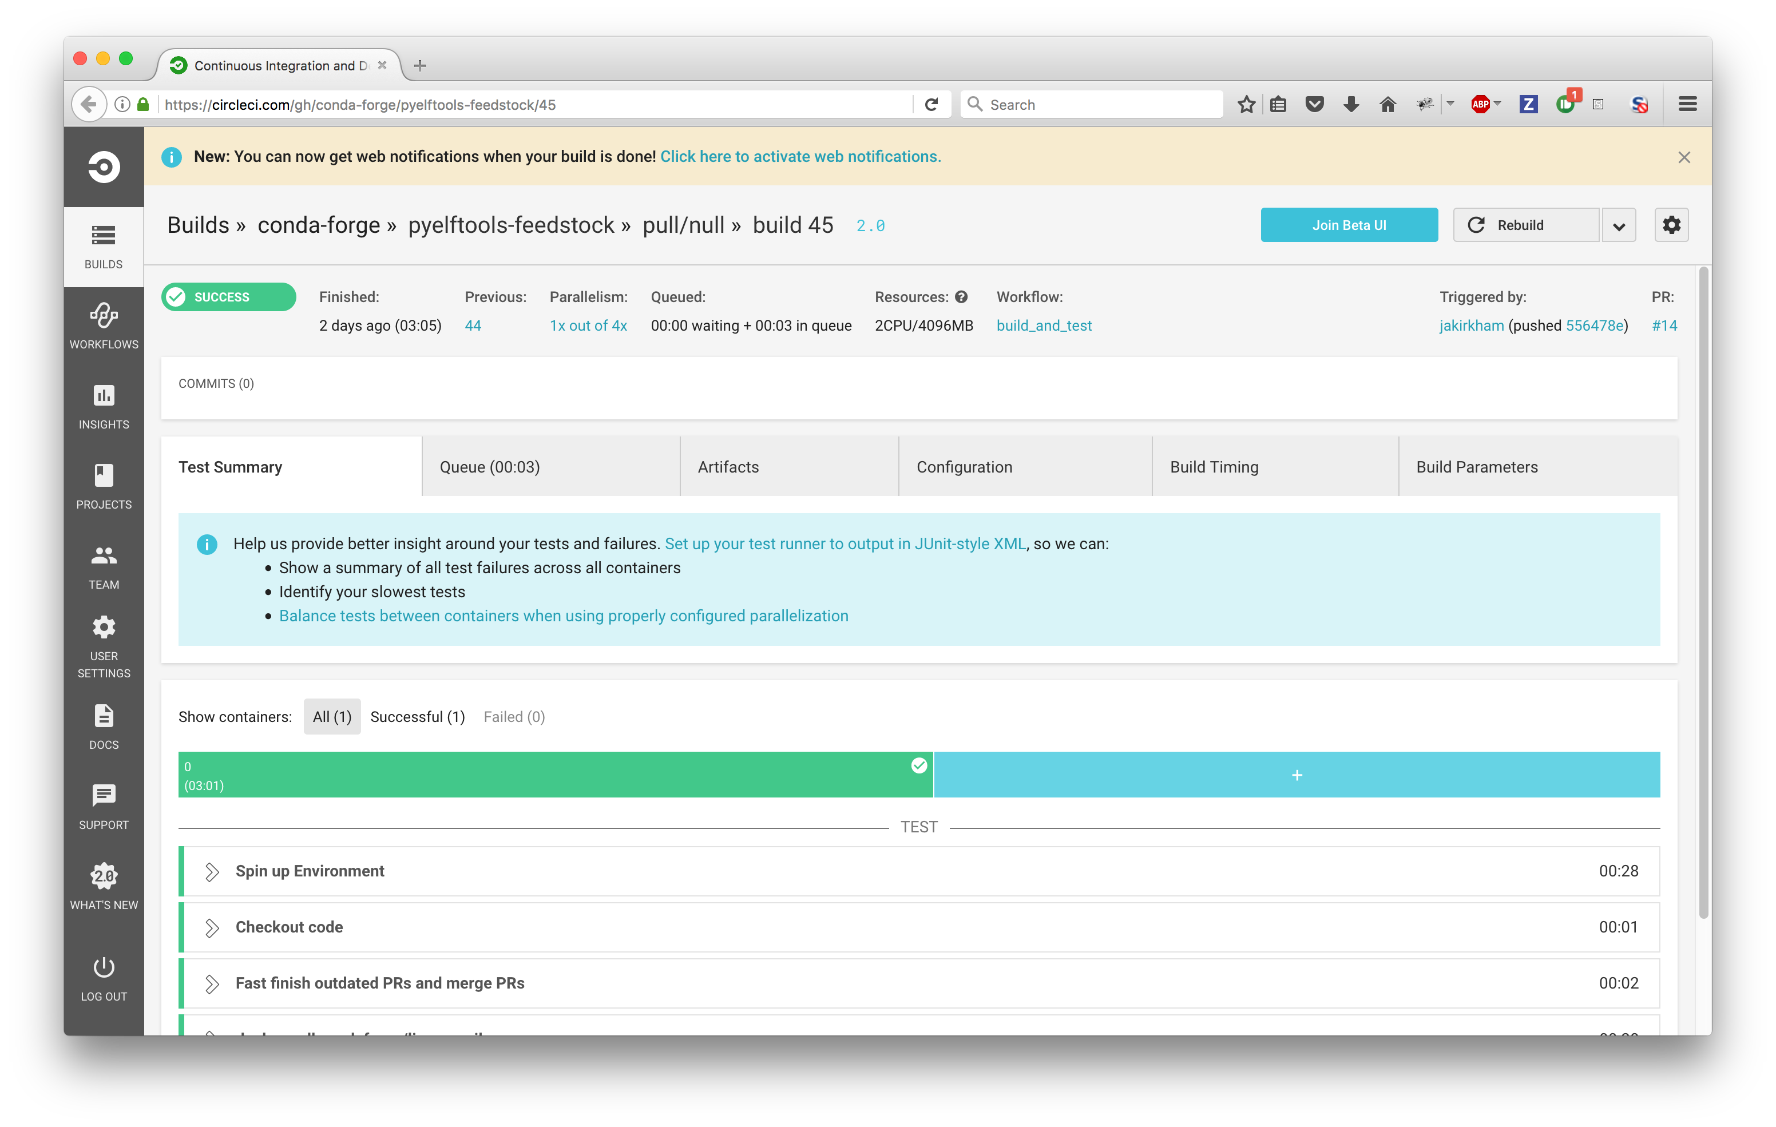1776x1127 pixels.
Task: Open the Support chat icon
Action: click(103, 796)
